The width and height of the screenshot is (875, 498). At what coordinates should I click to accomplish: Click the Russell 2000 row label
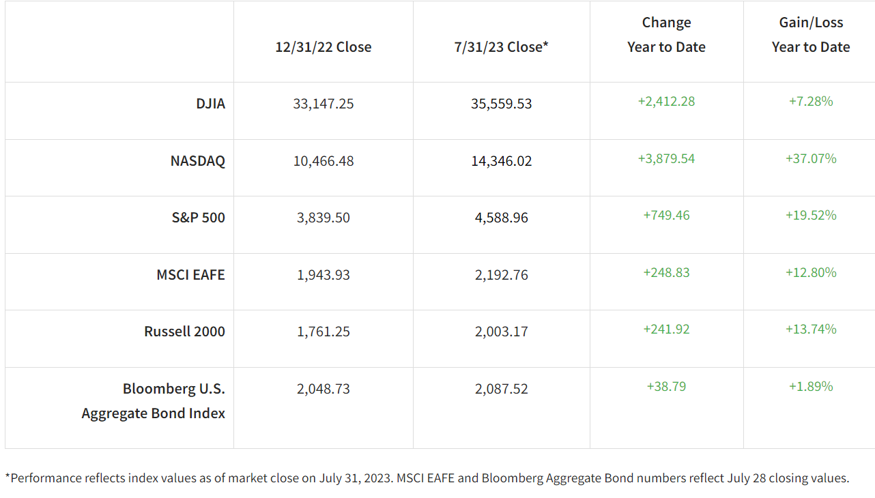(x=184, y=332)
